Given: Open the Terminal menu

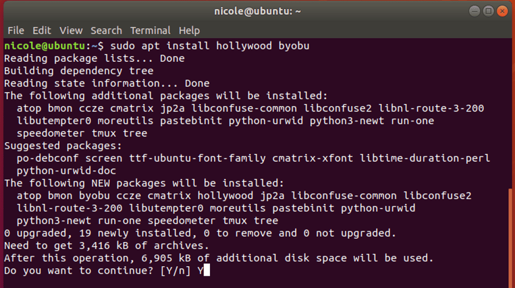Looking at the screenshot, I should (150, 31).
